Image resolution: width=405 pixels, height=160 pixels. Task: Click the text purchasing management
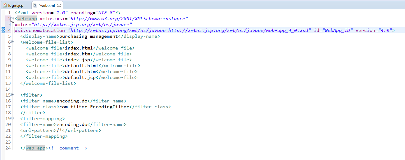point(89,36)
